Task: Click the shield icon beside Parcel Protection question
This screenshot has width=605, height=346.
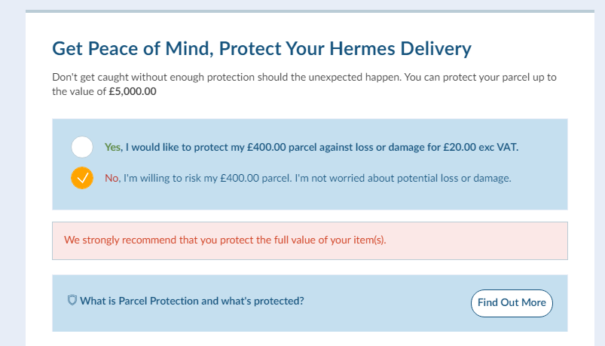Action: click(72, 301)
